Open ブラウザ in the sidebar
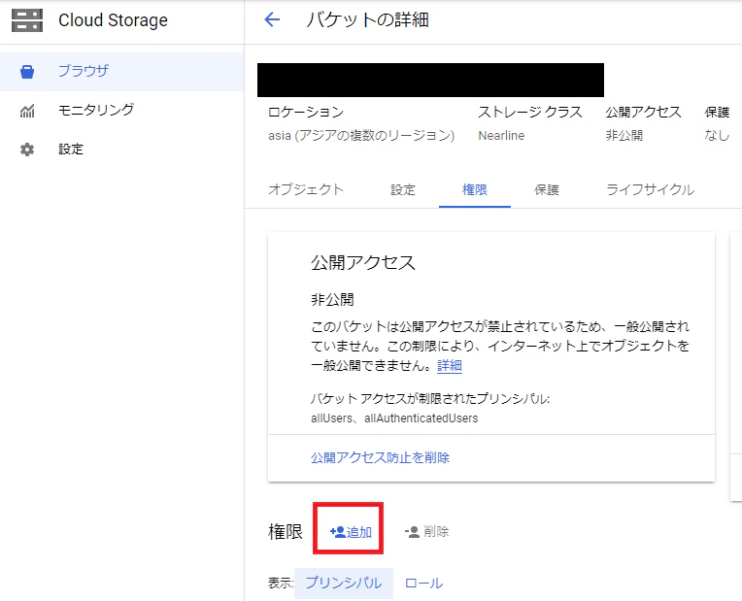The height and width of the screenshot is (601, 742). 122,72
